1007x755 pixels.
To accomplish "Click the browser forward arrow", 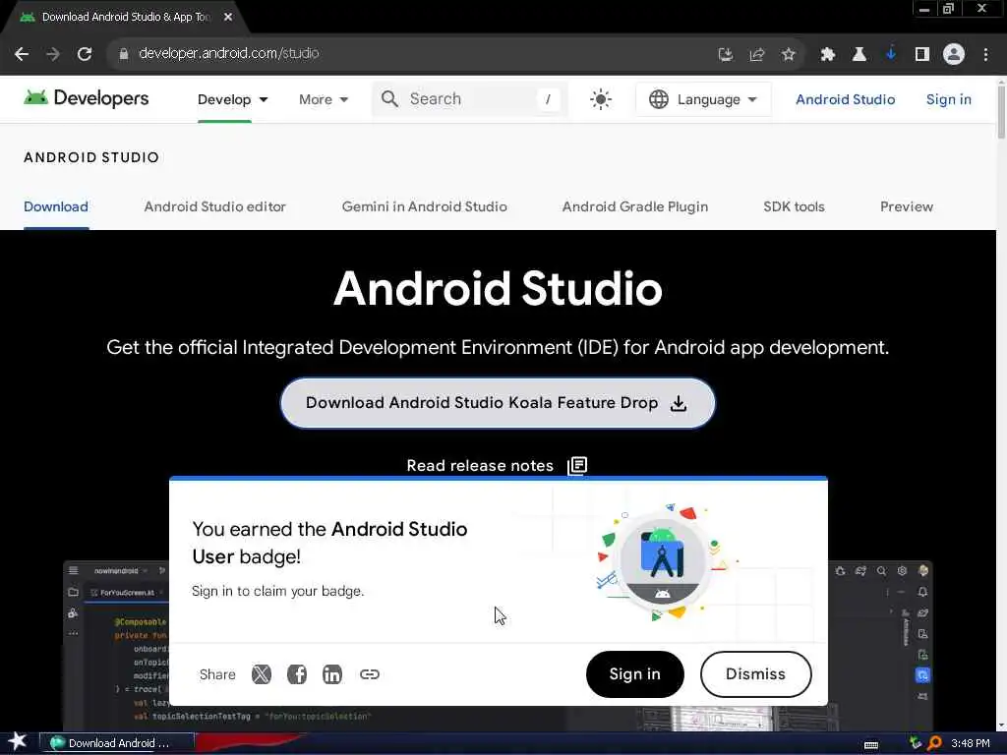I will point(53,54).
